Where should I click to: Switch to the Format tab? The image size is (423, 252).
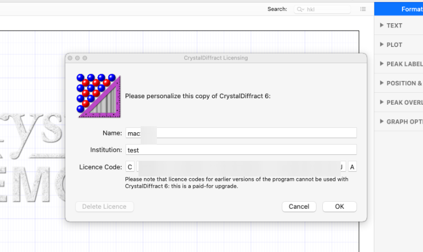(399, 9)
